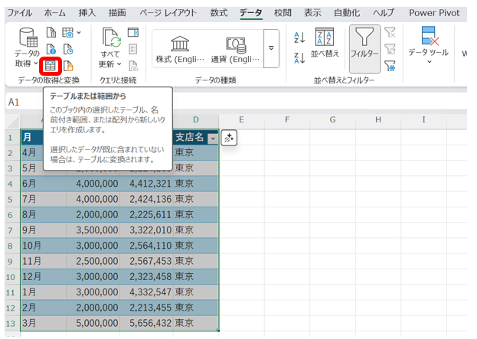Image resolution: width=477 pixels, height=339 pixels.
Task: Choose 通貨 (English) data type
Action: point(236,49)
